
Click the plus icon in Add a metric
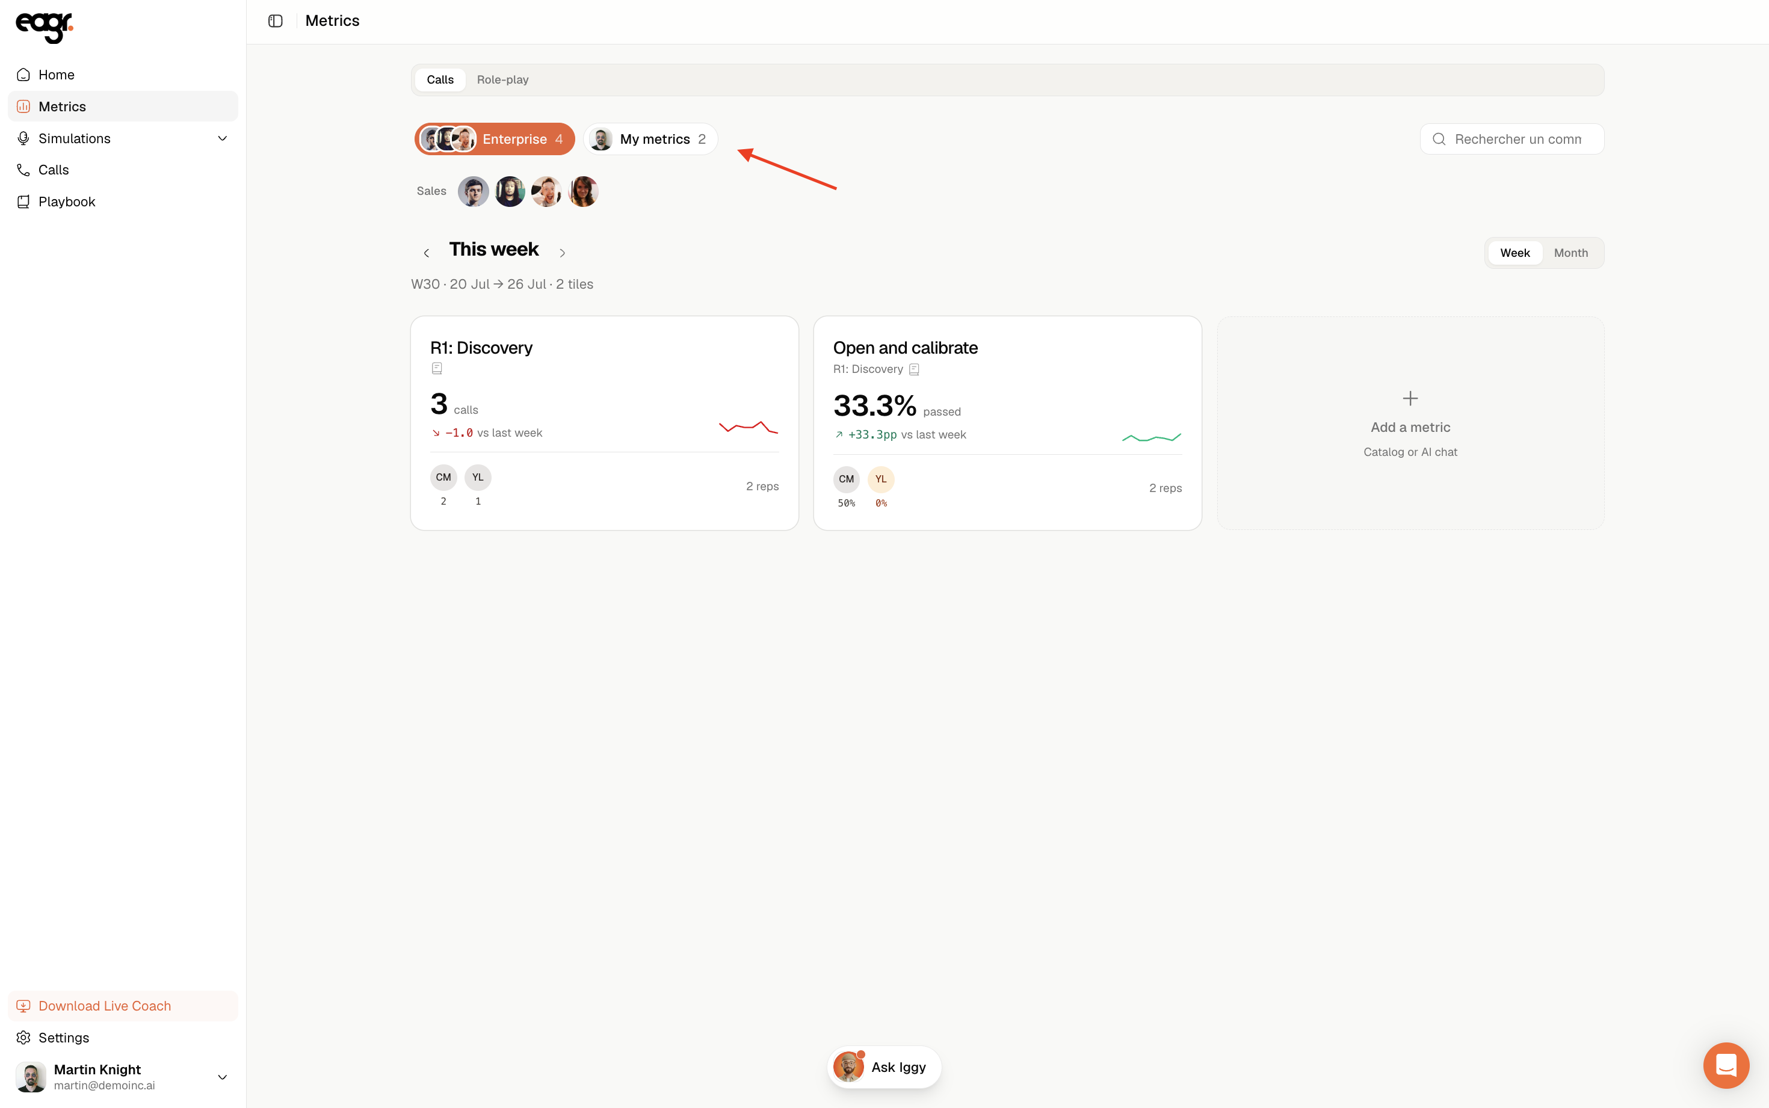(1410, 399)
